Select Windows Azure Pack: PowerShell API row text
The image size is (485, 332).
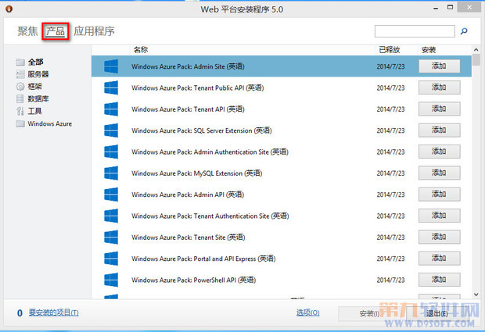tap(194, 280)
